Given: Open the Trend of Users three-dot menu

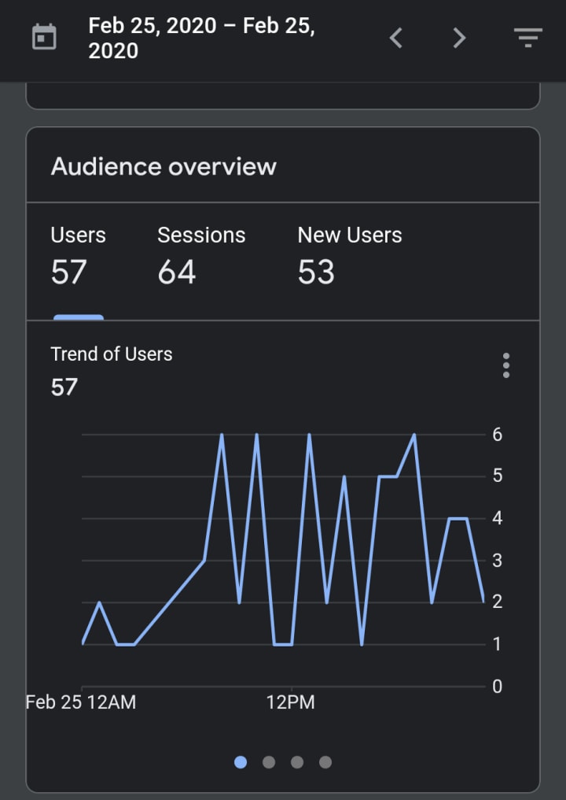Looking at the screenshot, I should [x=506, y=365].
